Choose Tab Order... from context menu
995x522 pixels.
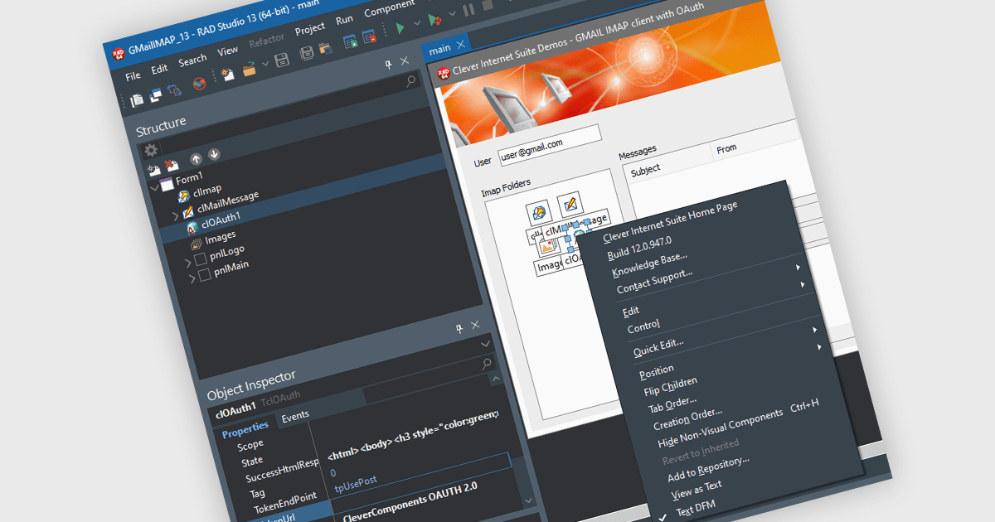(672, 405)
